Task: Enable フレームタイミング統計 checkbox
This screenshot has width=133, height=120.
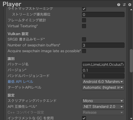Action: coord(84,20)
